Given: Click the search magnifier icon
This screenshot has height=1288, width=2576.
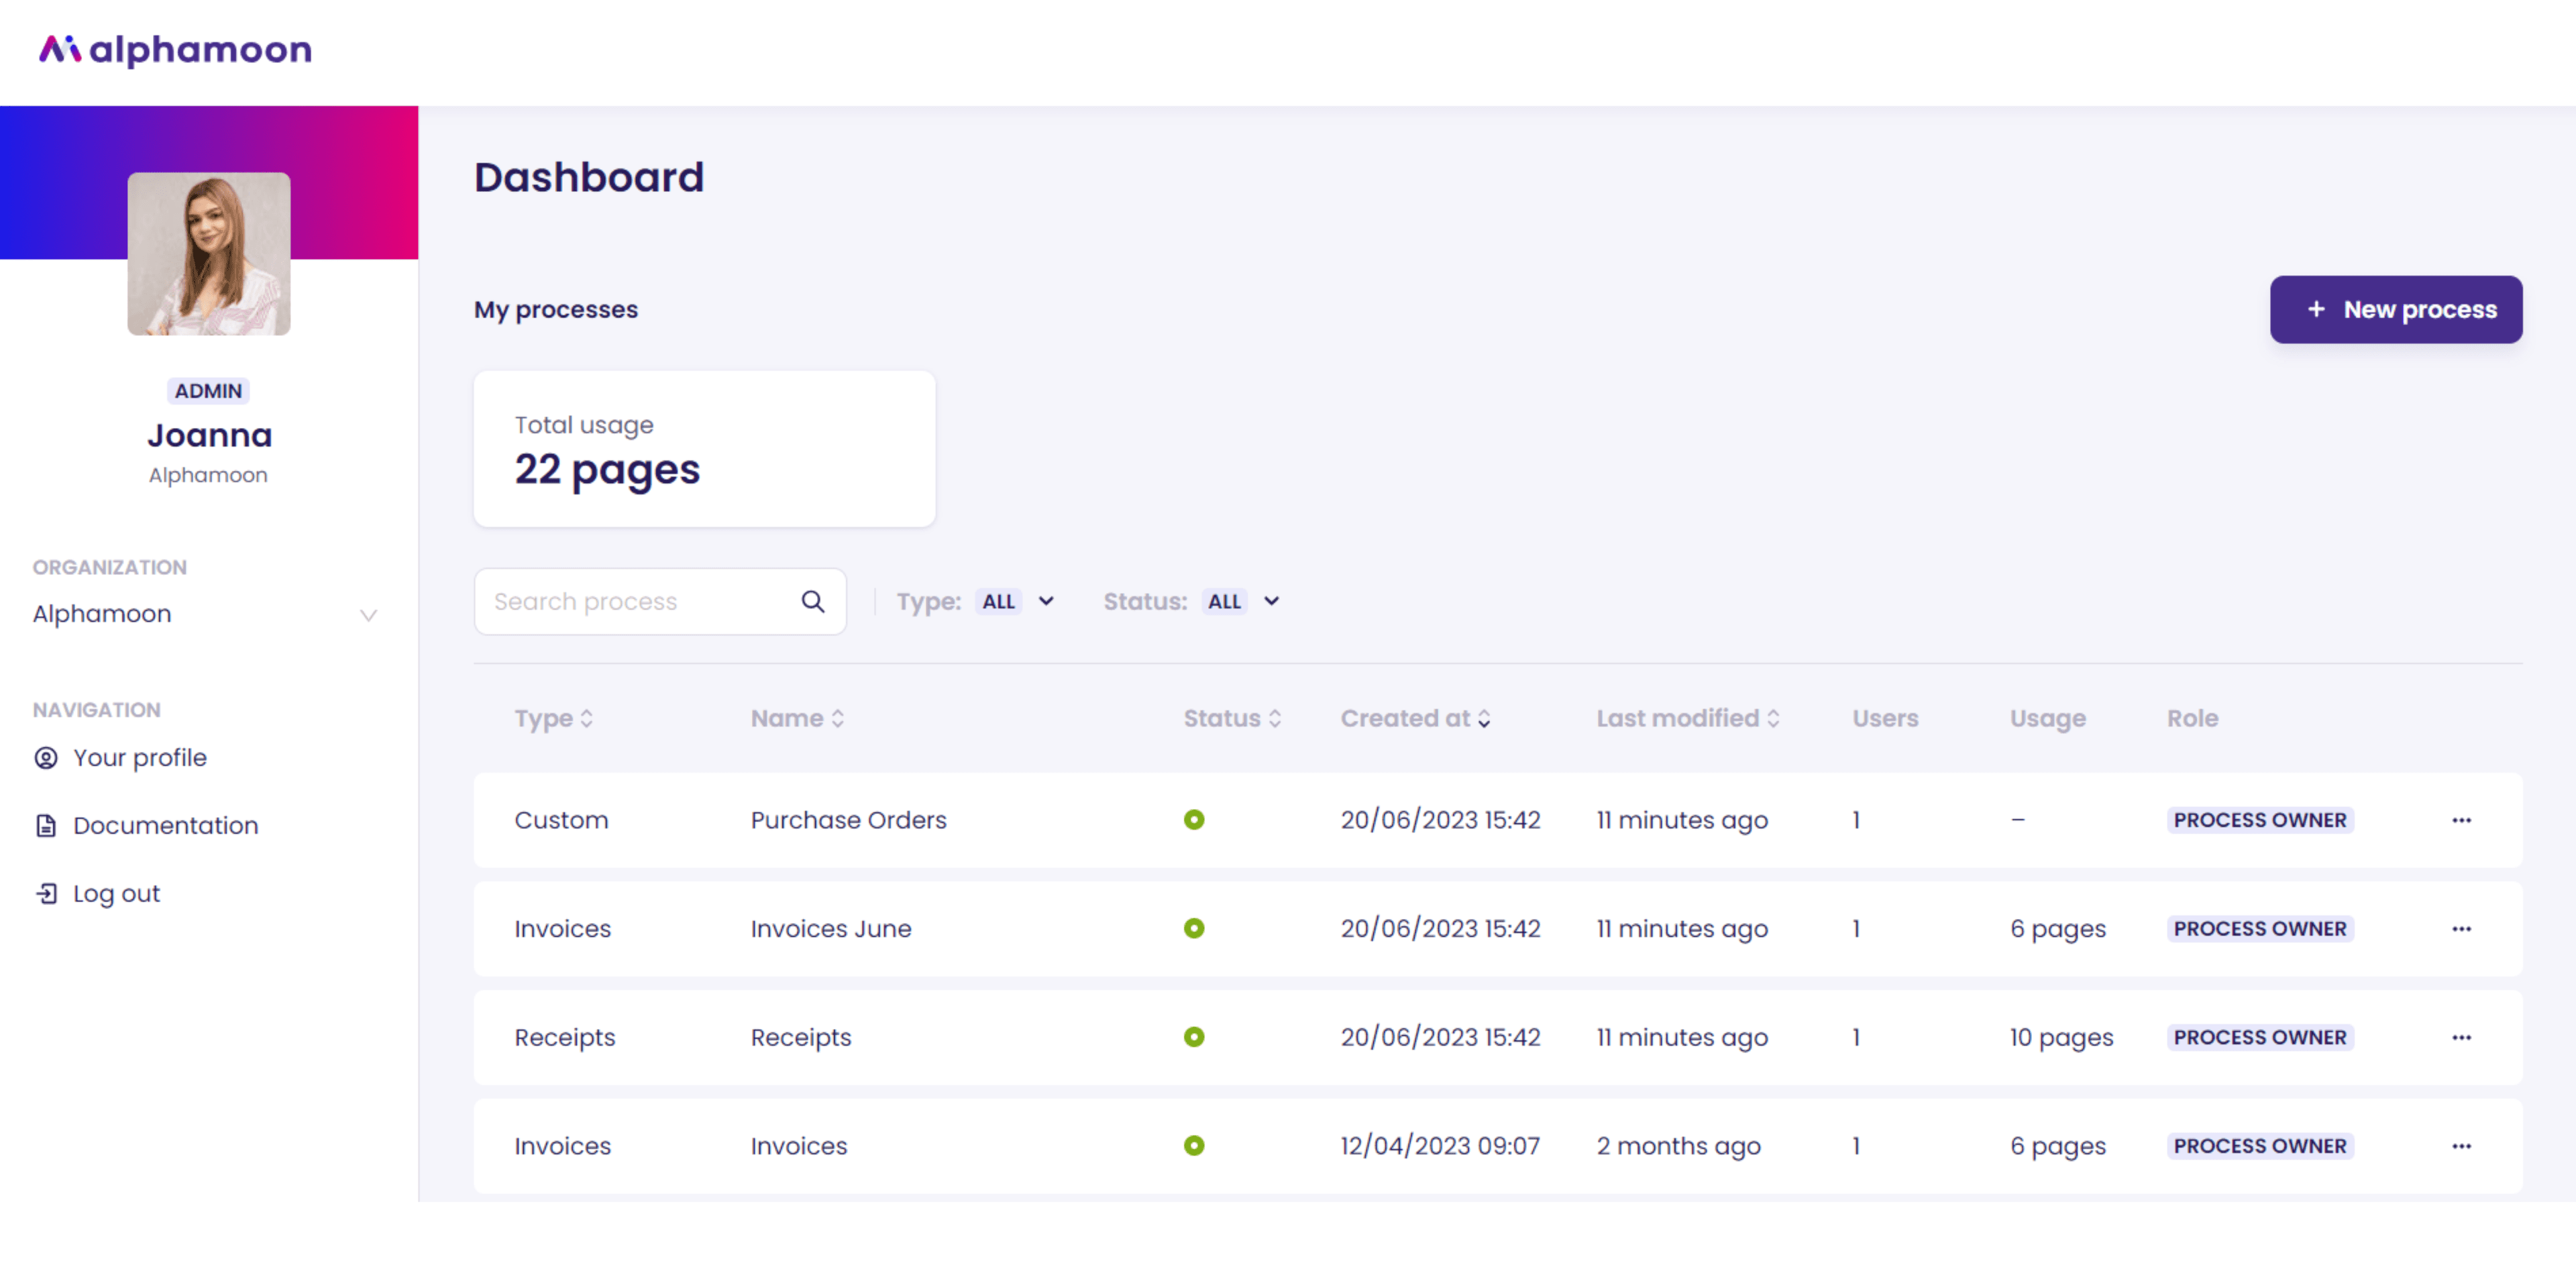Looking at the screenshot, I should [813, 601].
